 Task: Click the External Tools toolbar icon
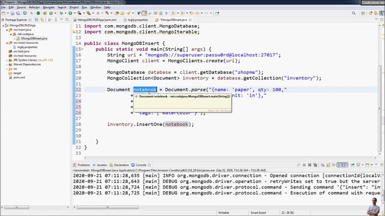pos(88,13)
